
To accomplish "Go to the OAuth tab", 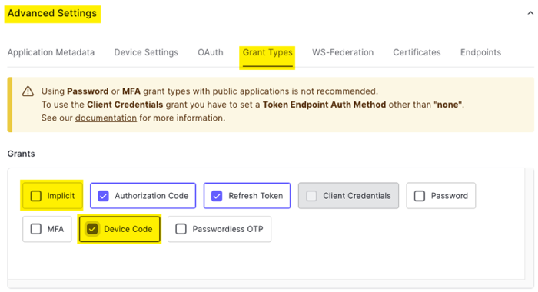I will point(211,52).
